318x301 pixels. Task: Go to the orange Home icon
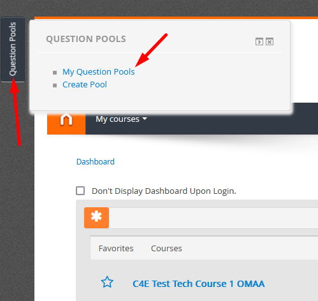[66, 120]
